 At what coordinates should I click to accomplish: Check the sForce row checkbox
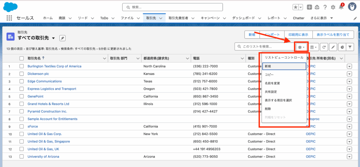(21, 126)
